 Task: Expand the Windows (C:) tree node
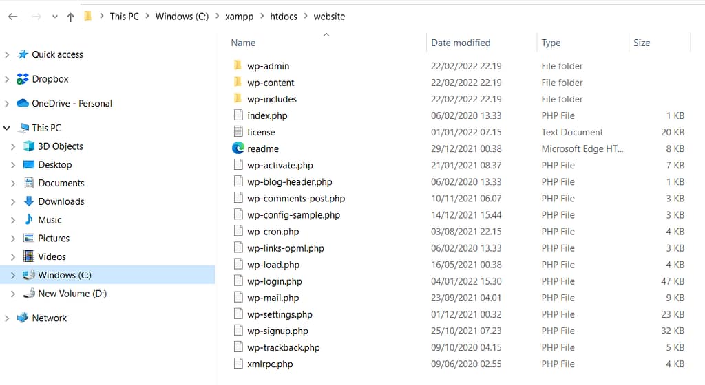coord(13,275)
